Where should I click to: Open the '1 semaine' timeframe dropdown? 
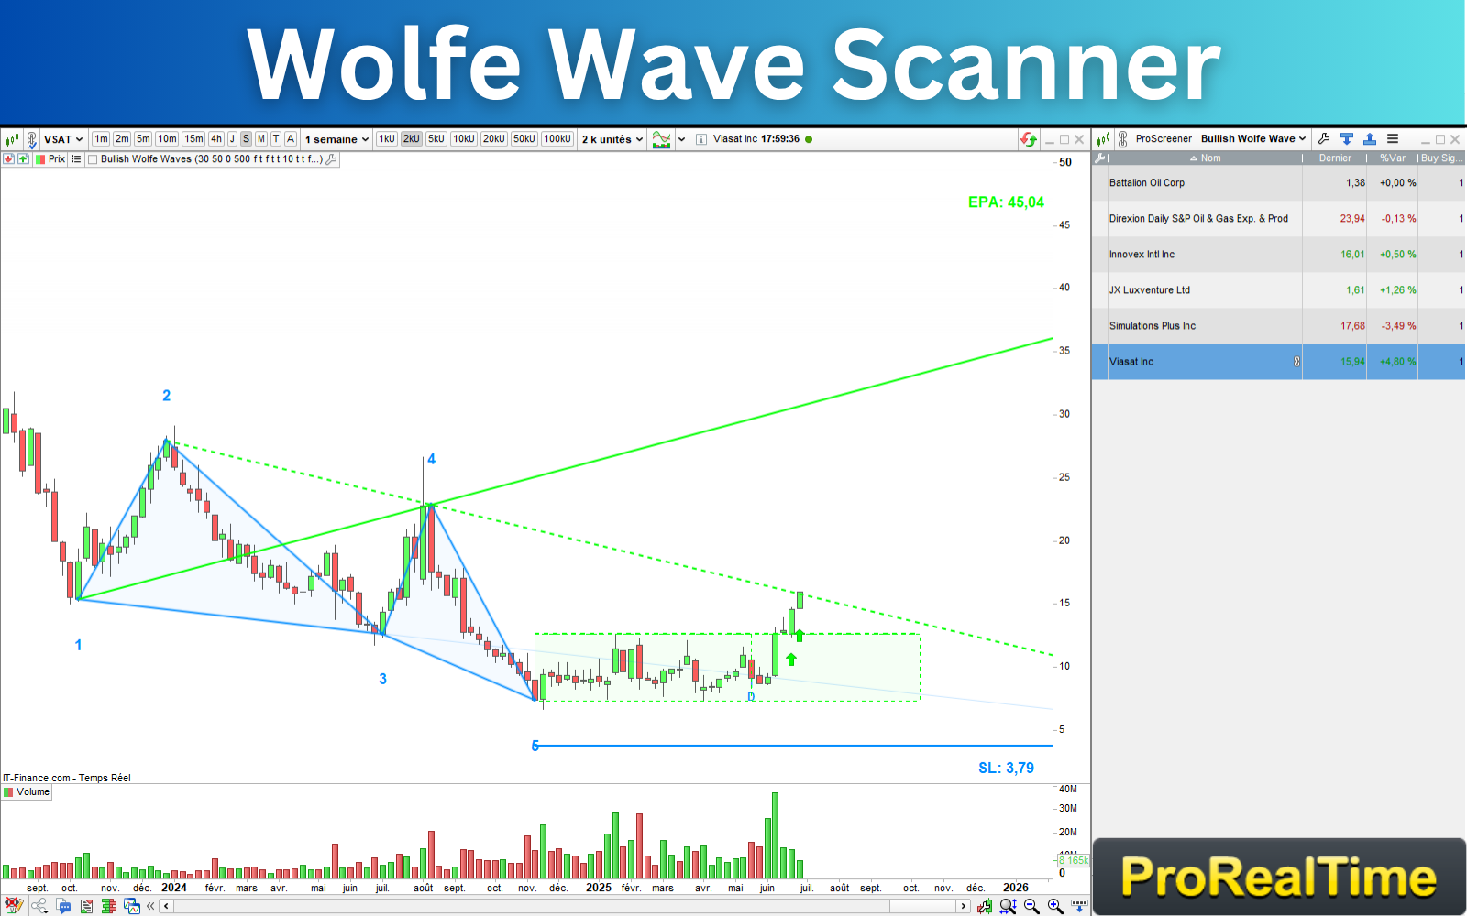[x=336, y=139]
